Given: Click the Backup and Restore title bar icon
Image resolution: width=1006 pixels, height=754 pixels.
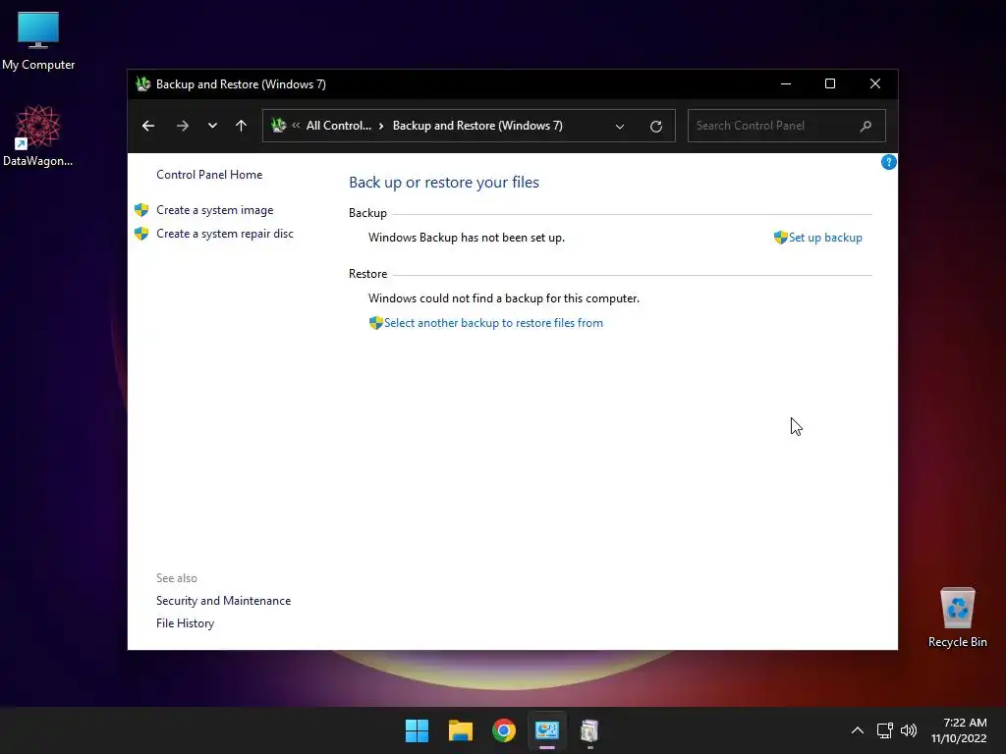Looking at the screenshot, I should (143, 84).
